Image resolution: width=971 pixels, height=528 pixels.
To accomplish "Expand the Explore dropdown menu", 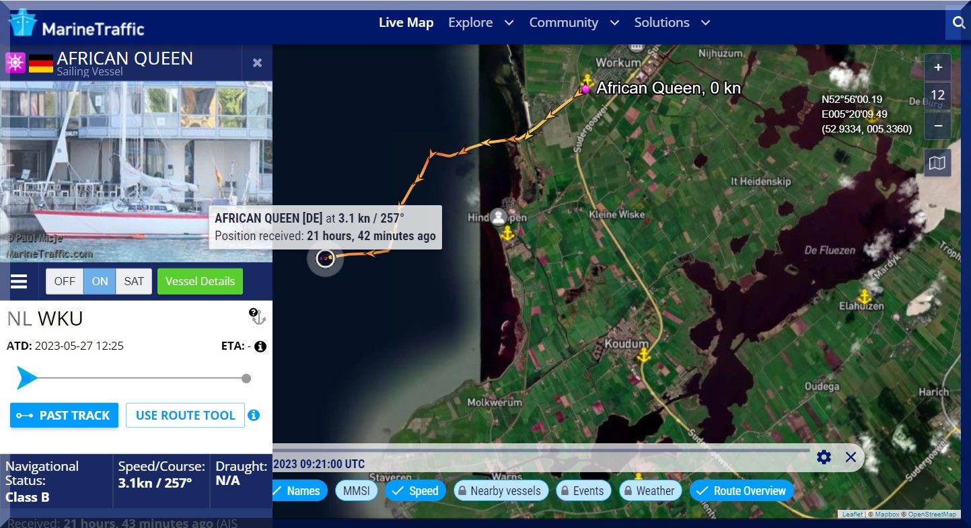I will [x=480, y=23].
